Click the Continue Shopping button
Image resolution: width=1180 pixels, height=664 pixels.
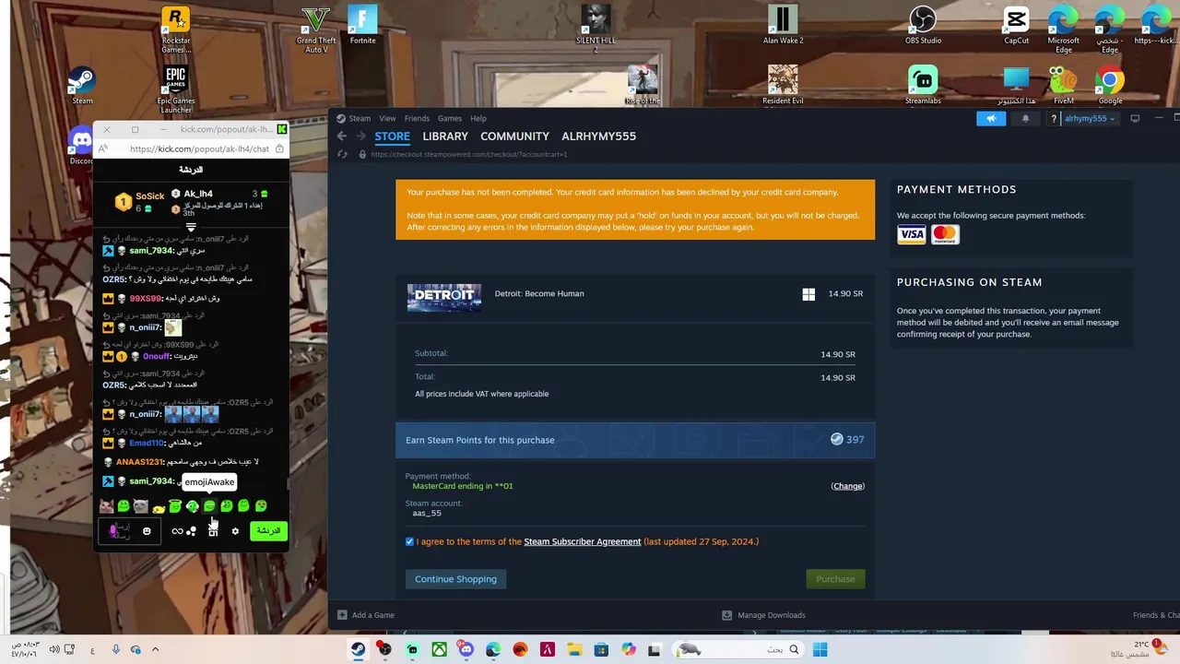(455, 579)
